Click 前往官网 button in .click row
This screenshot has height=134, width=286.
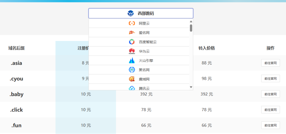tap(270, 110)
